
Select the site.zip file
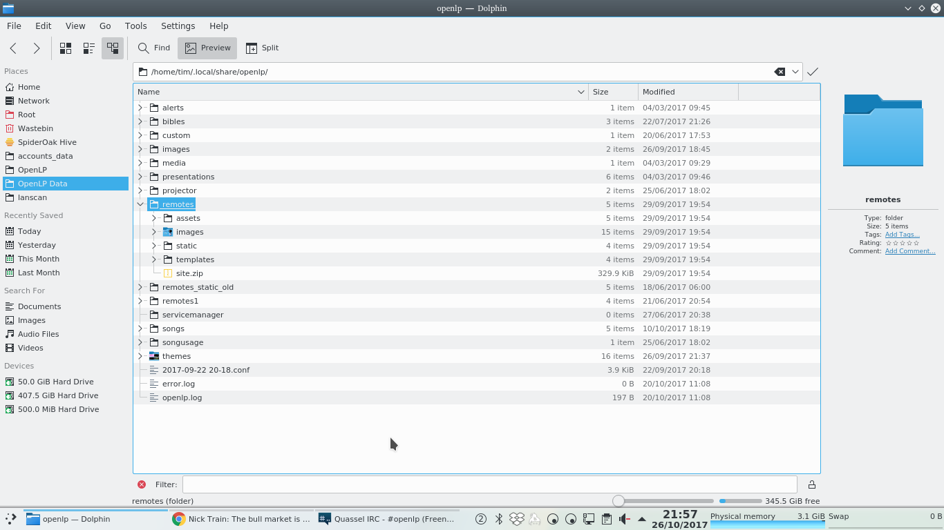click(x=189, y=273)
